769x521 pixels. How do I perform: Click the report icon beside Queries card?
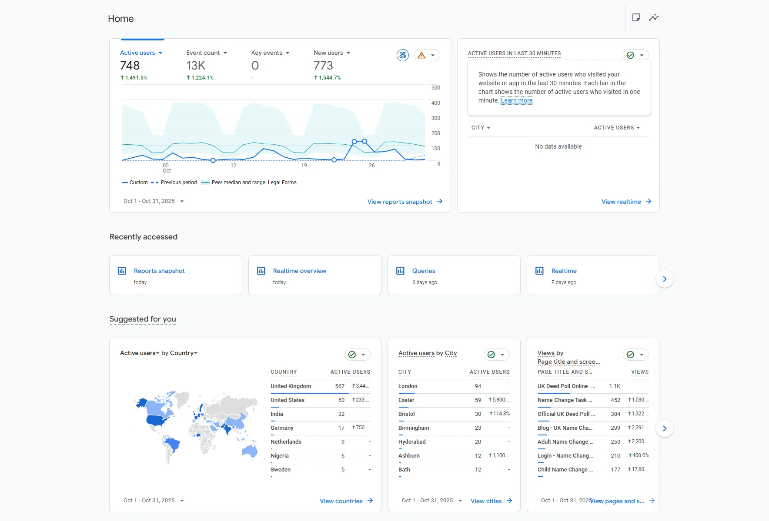click(x=401, y=271)
